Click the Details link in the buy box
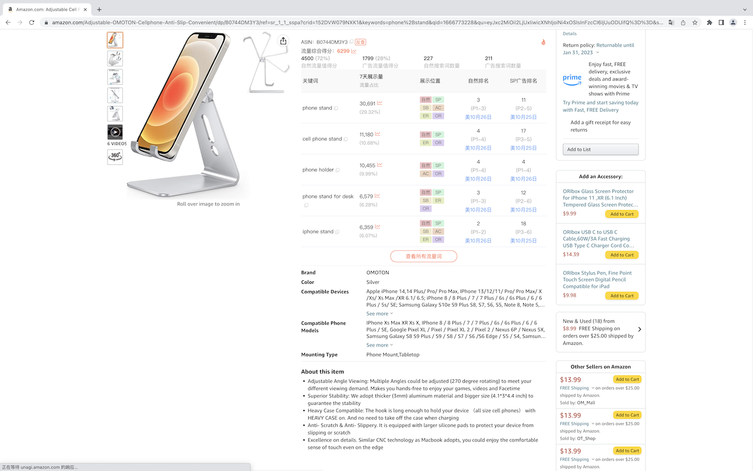753x471 pixels. [x=569, y=34]
